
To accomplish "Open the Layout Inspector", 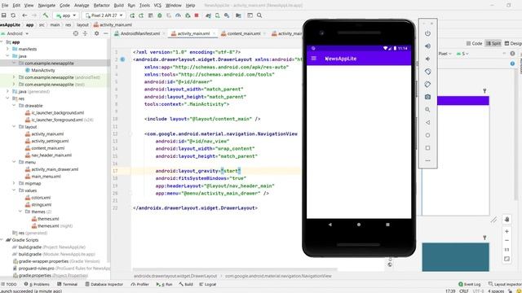I will (x=505, y=284).
